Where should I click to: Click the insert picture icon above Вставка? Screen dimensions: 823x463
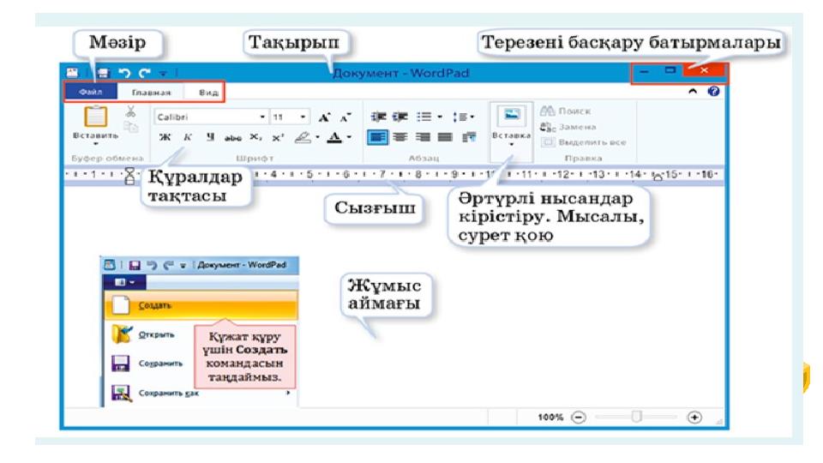(x=512, y=115)
